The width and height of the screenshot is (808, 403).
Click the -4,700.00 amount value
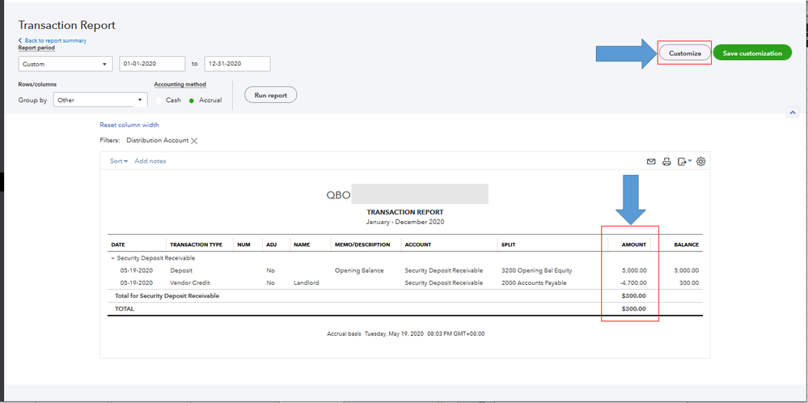633,283
